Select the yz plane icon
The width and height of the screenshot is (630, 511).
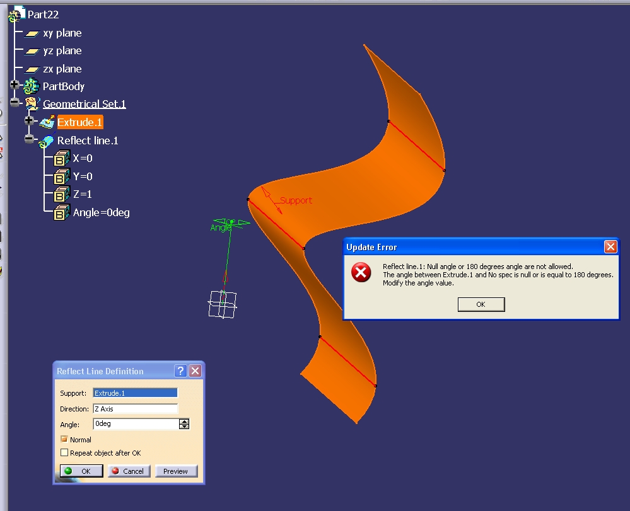[x=32, y=52]
